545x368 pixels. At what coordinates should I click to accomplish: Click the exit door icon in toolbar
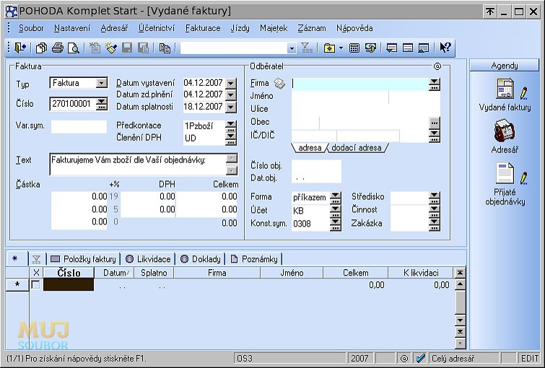click(x=20, y=48)
